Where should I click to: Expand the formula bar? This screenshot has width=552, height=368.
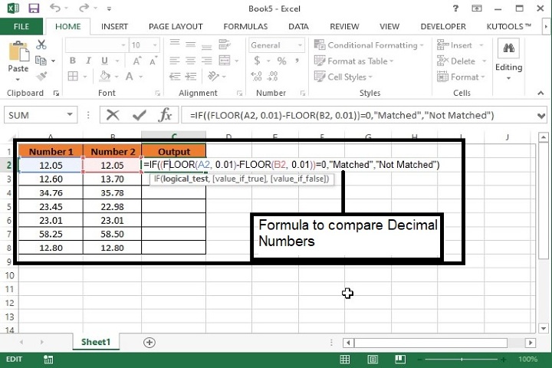click(x=541, y=116)
